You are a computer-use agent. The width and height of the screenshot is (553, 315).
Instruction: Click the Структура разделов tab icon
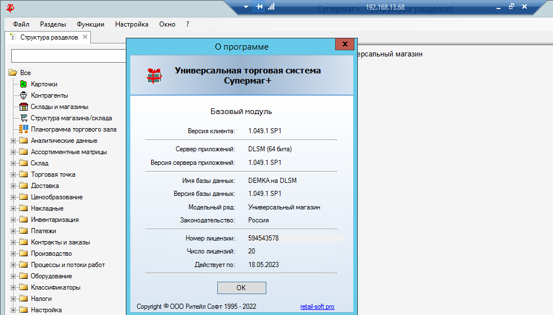pos(14,37)
